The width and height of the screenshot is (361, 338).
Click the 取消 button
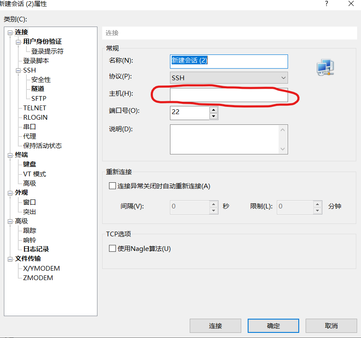coord(331,326)
